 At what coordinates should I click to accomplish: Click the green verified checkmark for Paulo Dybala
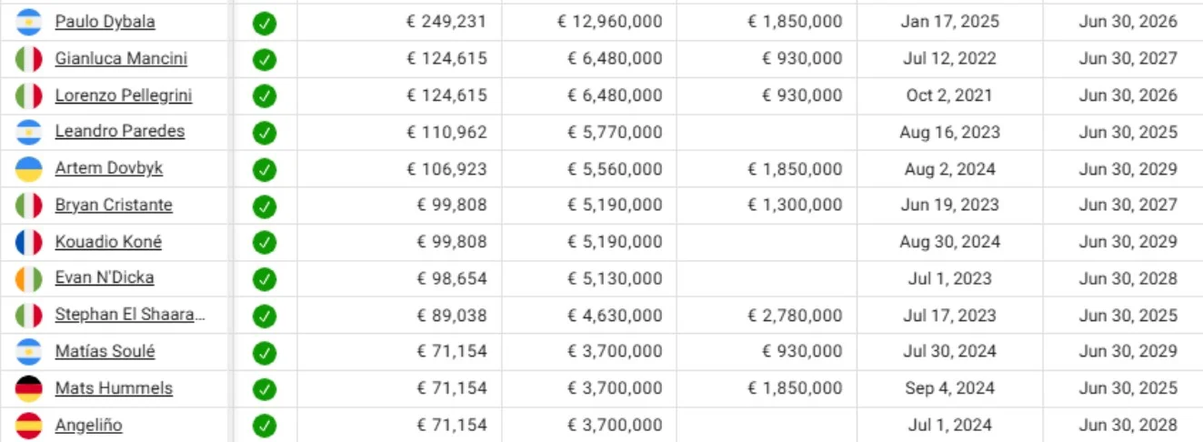(265, 23)
